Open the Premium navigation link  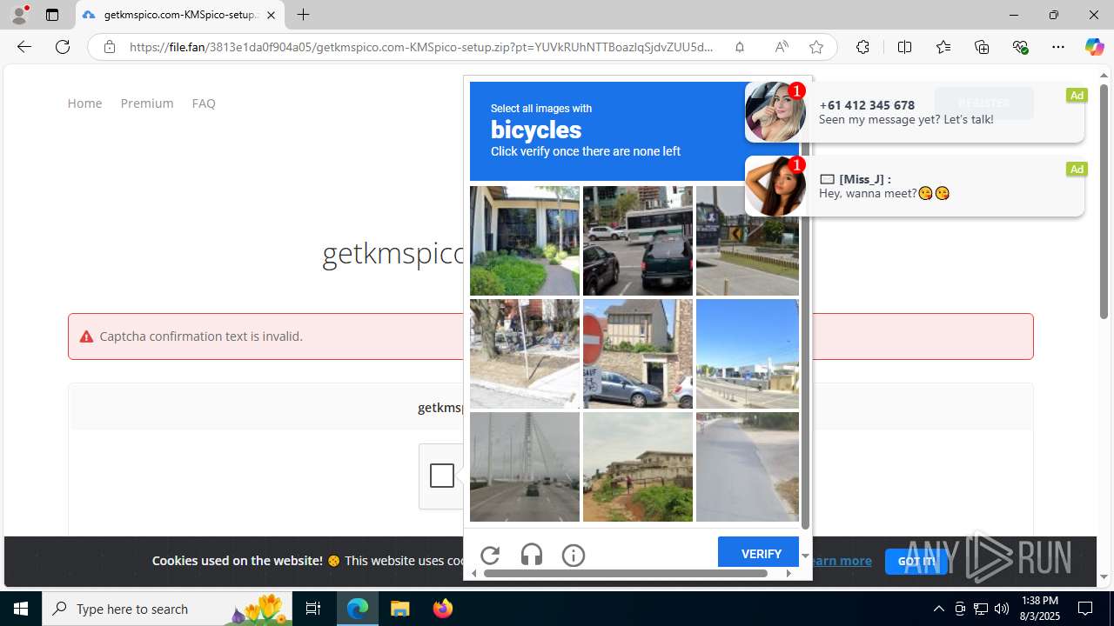(x=147, y=103)
